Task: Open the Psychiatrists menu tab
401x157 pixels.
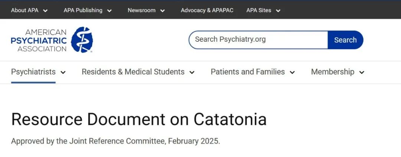Action: click(x=33, y=72)
